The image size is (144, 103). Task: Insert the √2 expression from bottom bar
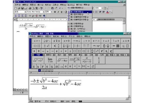(x=93, y=66)
